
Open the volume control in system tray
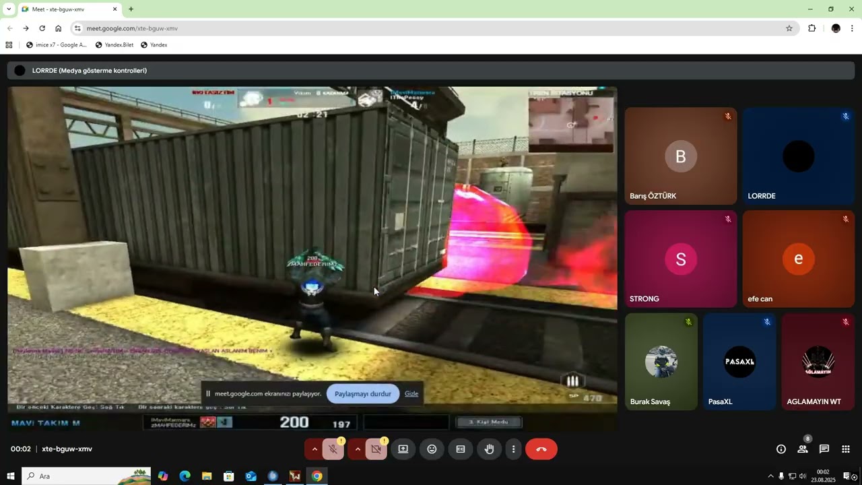pyautogui.click(x=802, y=476)
